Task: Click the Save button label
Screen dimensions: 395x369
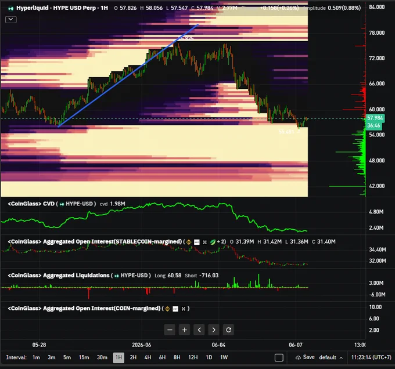Action: pos(308,357)
